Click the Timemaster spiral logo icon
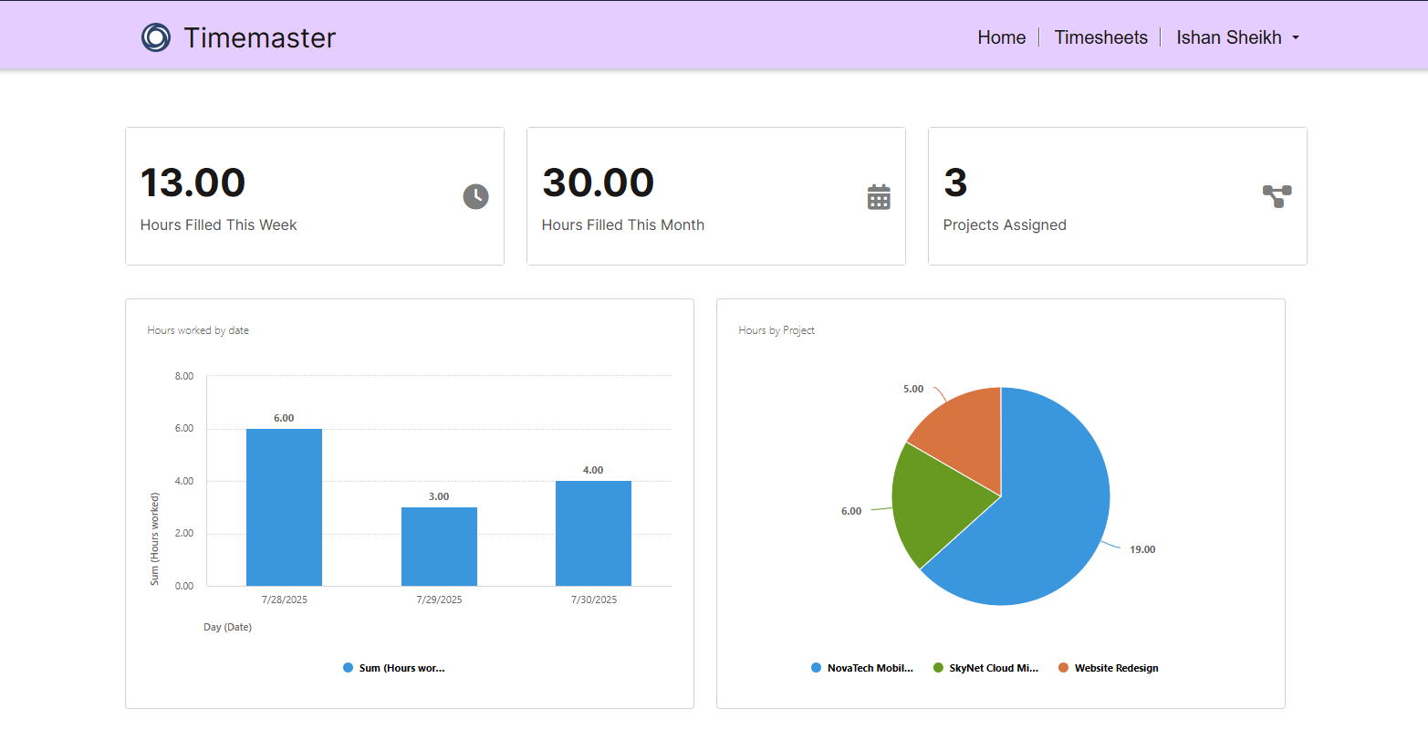This screenshot has width=1428, height=751. (x=155, y=37)
